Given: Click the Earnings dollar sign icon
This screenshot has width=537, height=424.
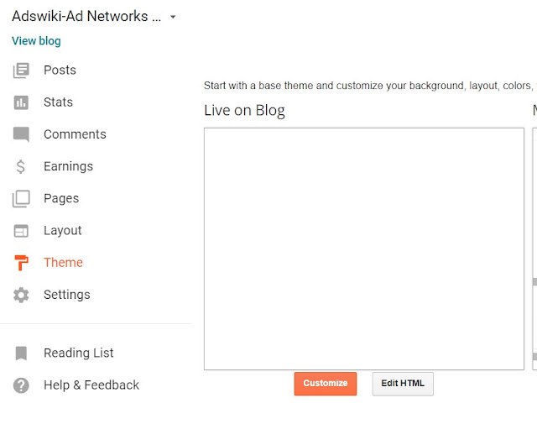Looking at the screenshot, I should click(x=20, y=166).
